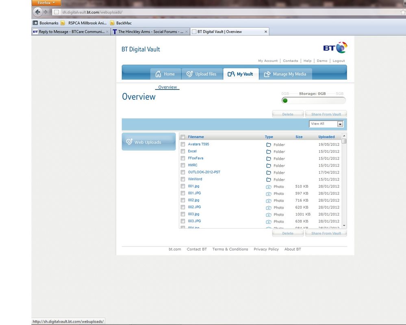Click the Avatars T595 folder icon
This screenshot has width=406, height=325.
[269, 145]
